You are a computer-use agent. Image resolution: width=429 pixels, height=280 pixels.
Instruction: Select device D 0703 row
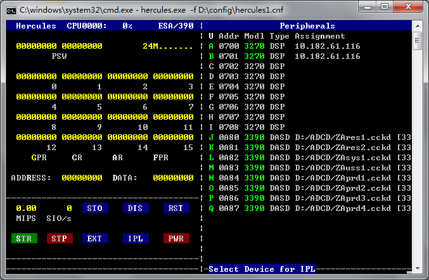247,77
